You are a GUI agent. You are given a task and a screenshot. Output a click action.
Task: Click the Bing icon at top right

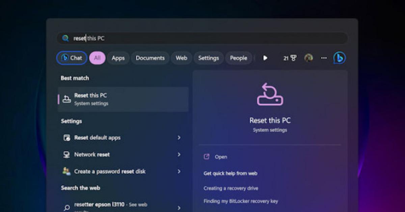click(x=339, y=58)
